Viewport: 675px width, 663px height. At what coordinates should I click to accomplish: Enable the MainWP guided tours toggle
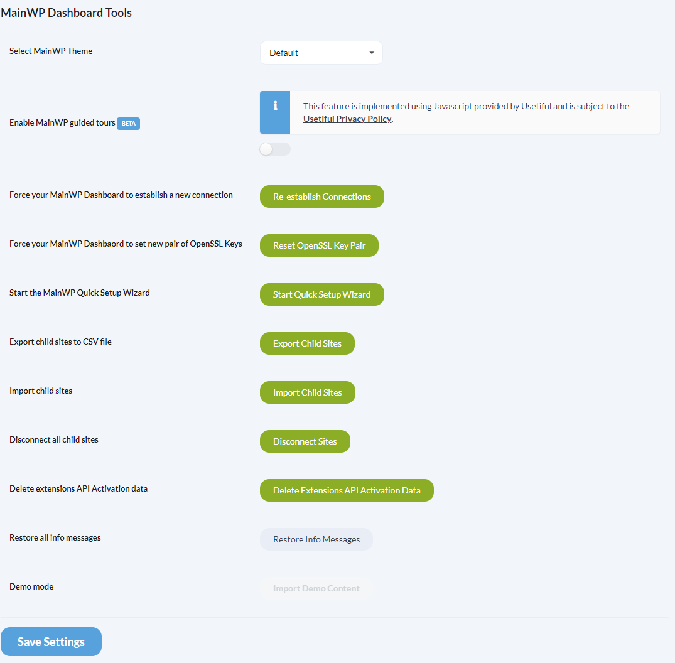(x=274, y=149)
